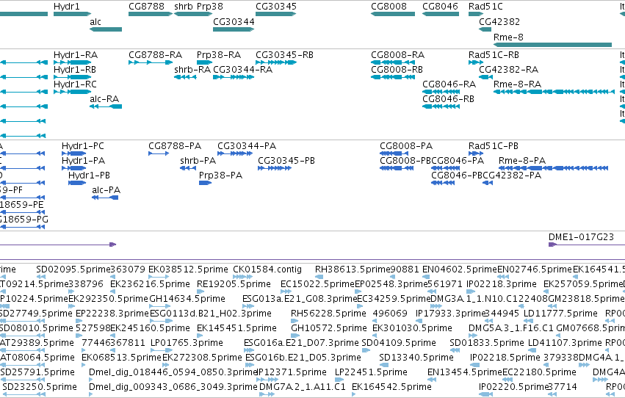Open EST EN04602.5prime
This screenshot has height=398, width=625.
tap(460, 269)
